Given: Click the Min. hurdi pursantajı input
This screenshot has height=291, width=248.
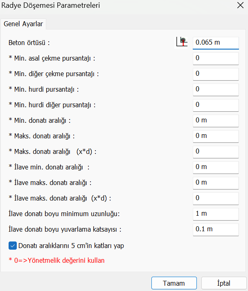Looking at the screenshot, I should (215, 89).
